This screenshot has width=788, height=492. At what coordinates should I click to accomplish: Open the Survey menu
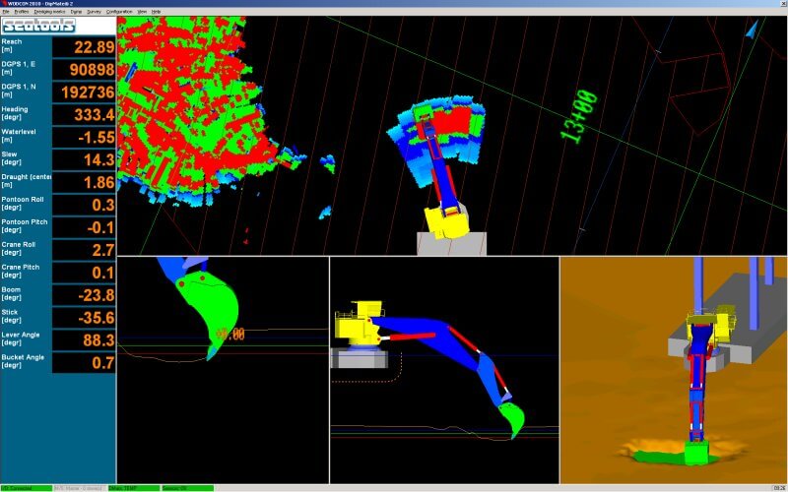[94, 11]
